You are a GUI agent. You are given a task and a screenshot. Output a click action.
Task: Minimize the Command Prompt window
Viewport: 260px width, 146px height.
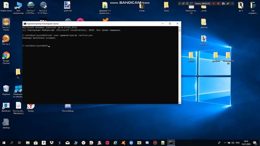[162, 24]
